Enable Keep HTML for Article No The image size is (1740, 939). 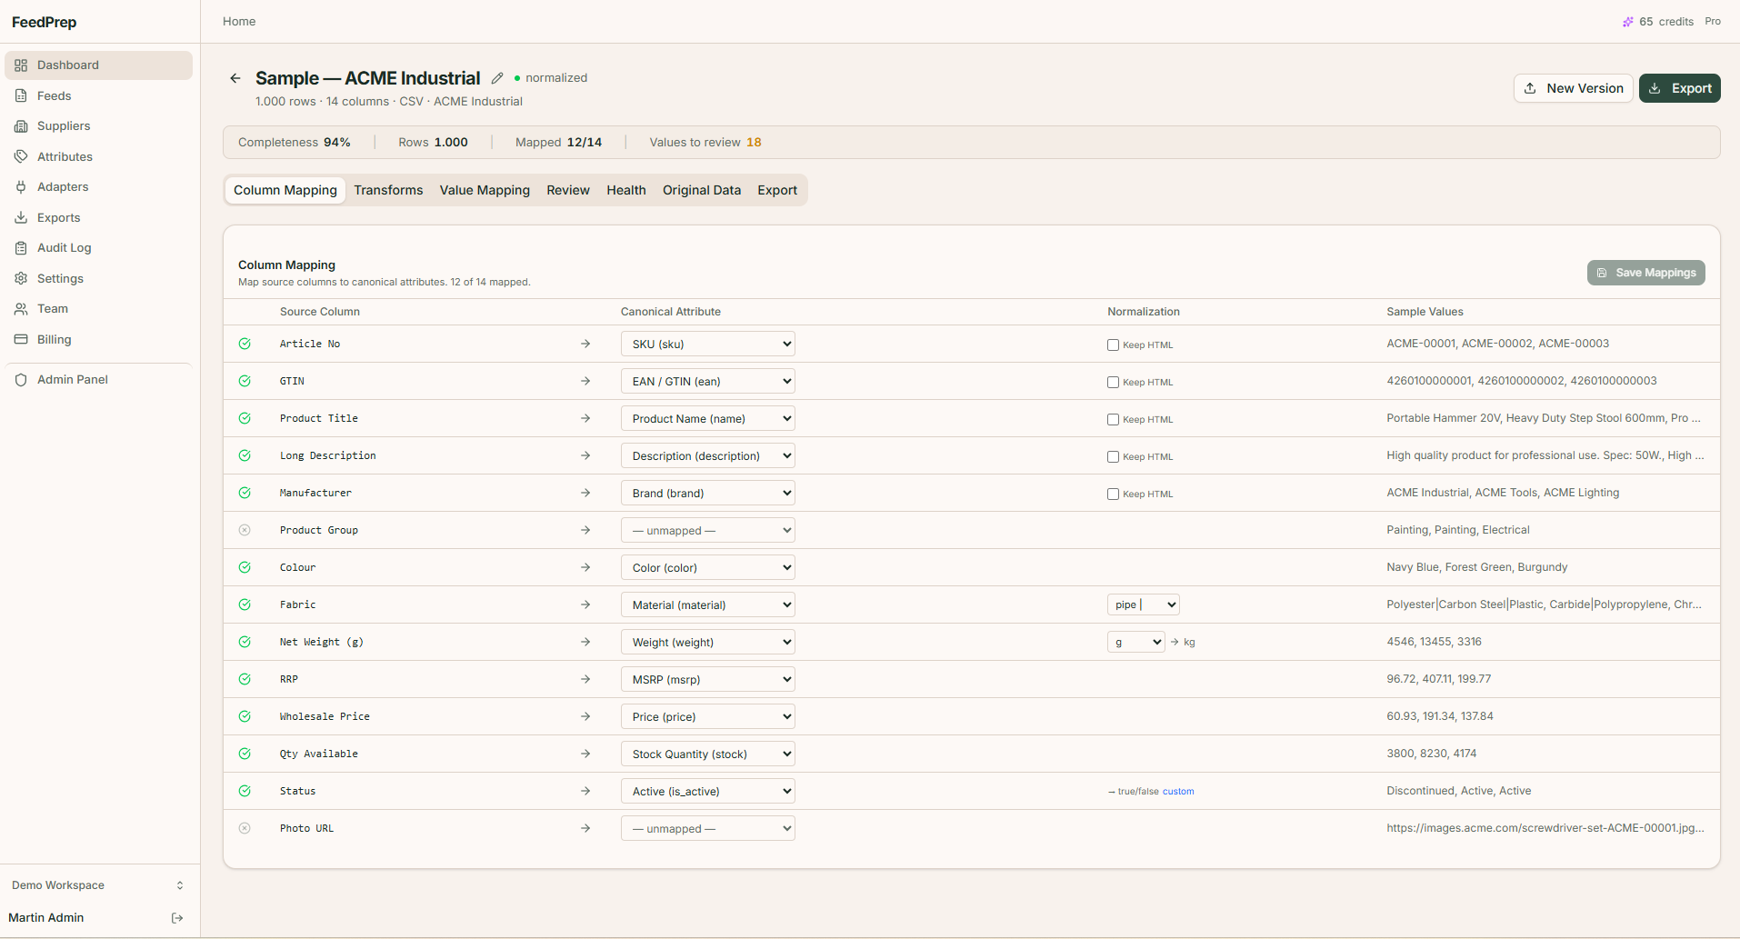tap(1113, 345)
